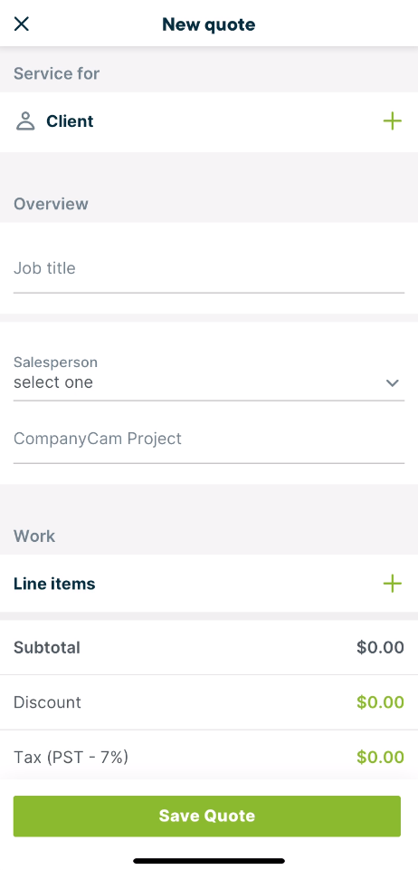Tap the Overview section header

pos(51,204)
